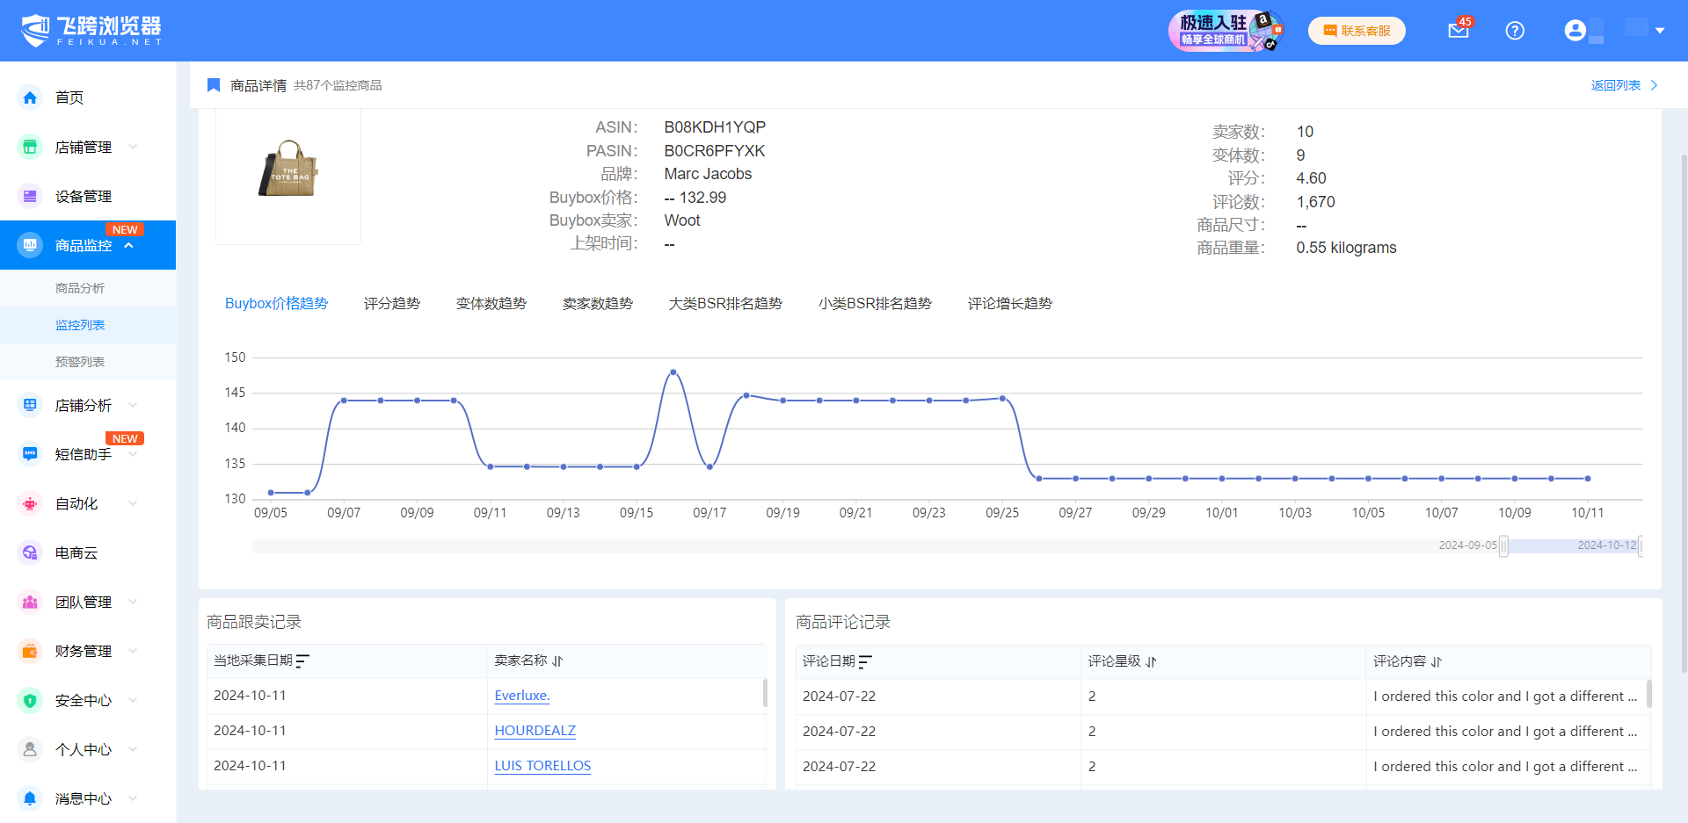Click the Marc Jacobs tote bag thumbnail
The height and width of the screenshot is (823, 1688).
coord(288,170)
